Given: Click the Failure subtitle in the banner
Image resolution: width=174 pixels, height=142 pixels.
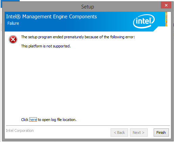Looking at the screenshot, I should tap(13, 23).
